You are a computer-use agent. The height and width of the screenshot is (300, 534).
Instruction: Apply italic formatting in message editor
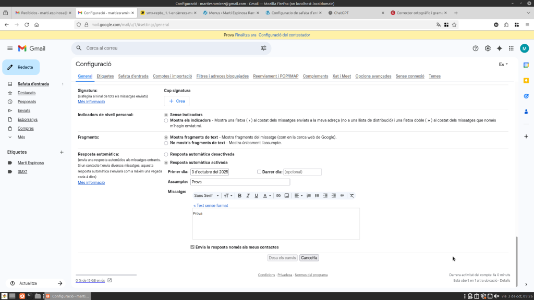[x=248, y=196]
